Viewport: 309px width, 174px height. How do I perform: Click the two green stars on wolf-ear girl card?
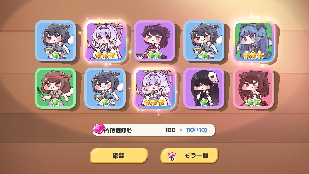pyautogui.click(x=253, y=102)
